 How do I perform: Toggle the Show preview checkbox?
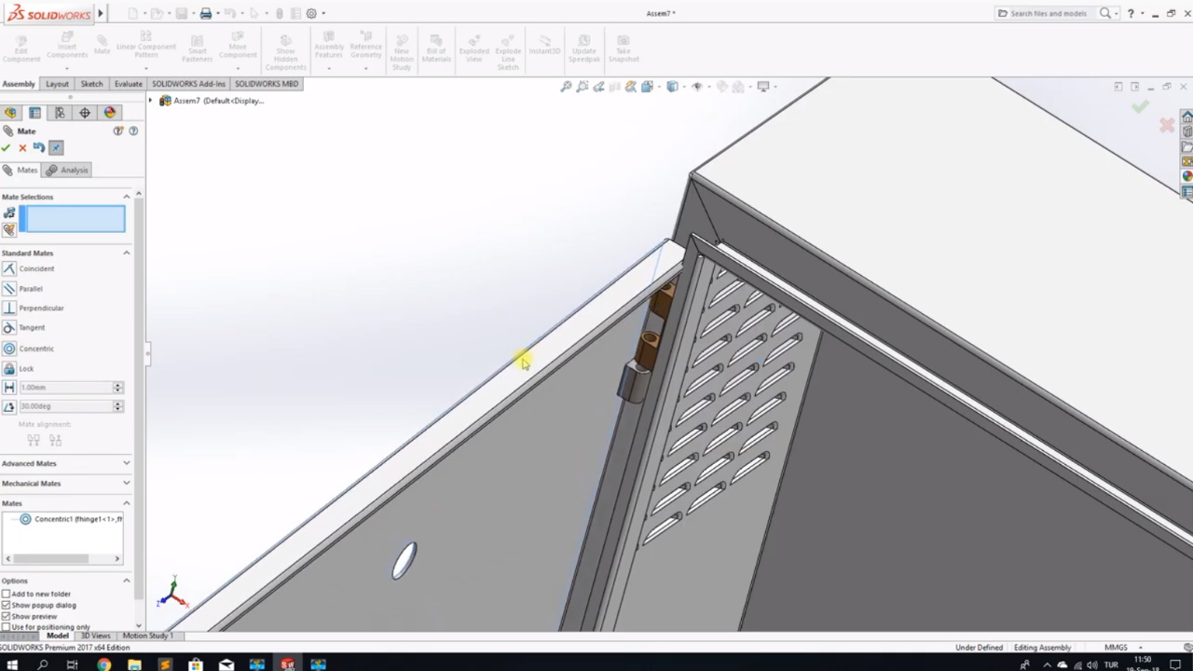pyautogui.click(x=7, y=616)
